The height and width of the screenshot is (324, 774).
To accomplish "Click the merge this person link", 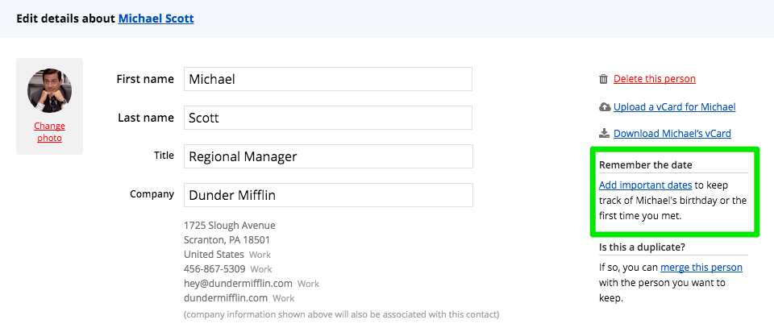I will click(701, 267).
